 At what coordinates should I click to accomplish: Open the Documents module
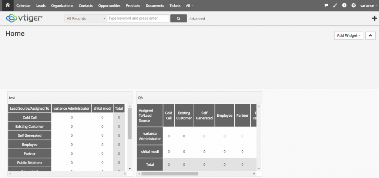click(x=155, y=6)
